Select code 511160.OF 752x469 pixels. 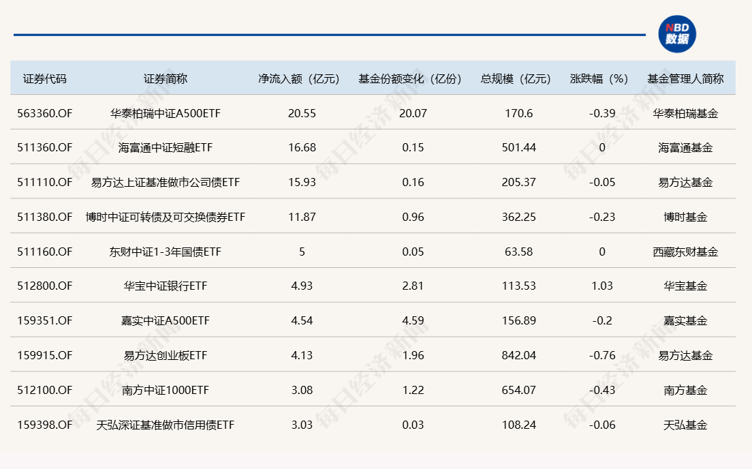point(44,252)
